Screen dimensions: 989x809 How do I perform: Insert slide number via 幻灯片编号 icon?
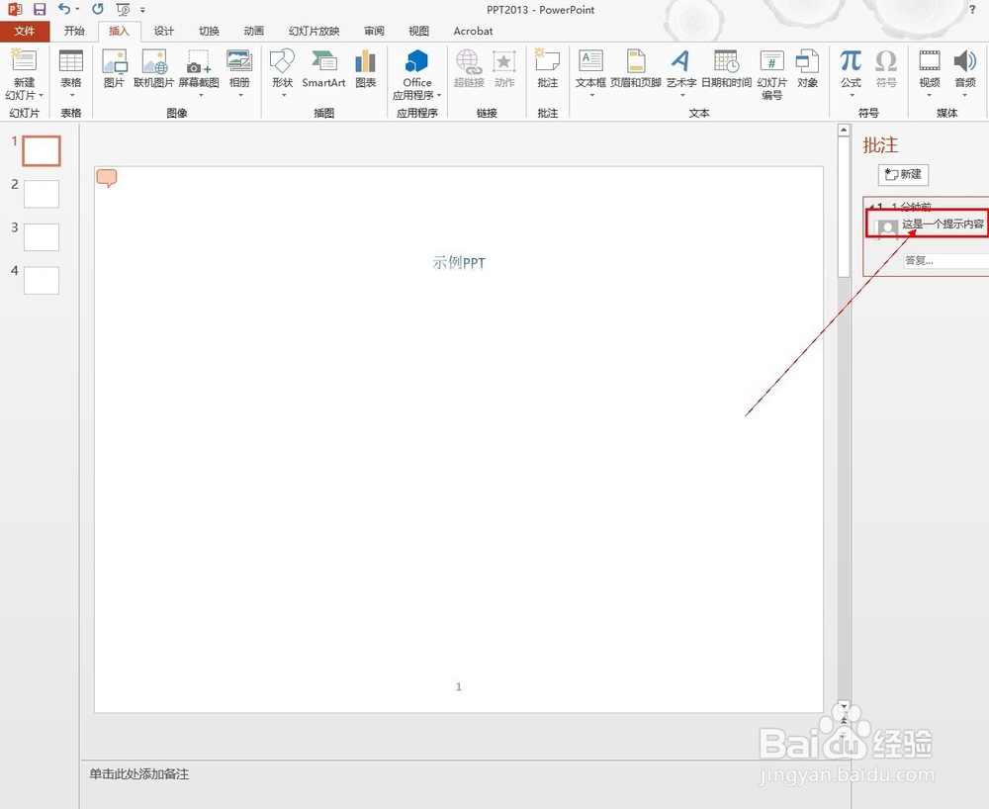(772, 61)
